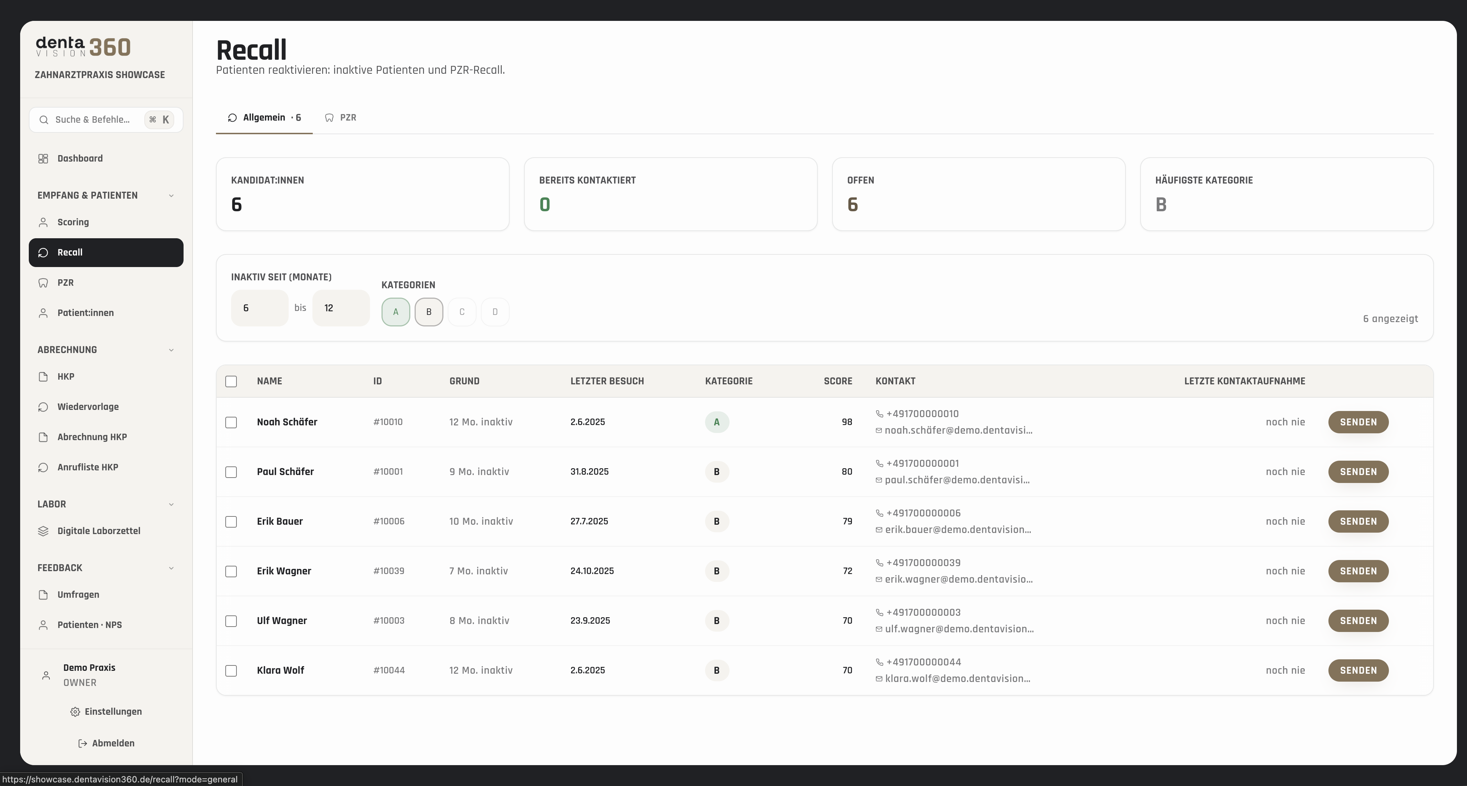
Task: Collapse the Empfang & Patienten section
Action: coord(171,195)
